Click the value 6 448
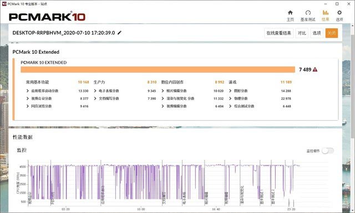 [287, 106]
